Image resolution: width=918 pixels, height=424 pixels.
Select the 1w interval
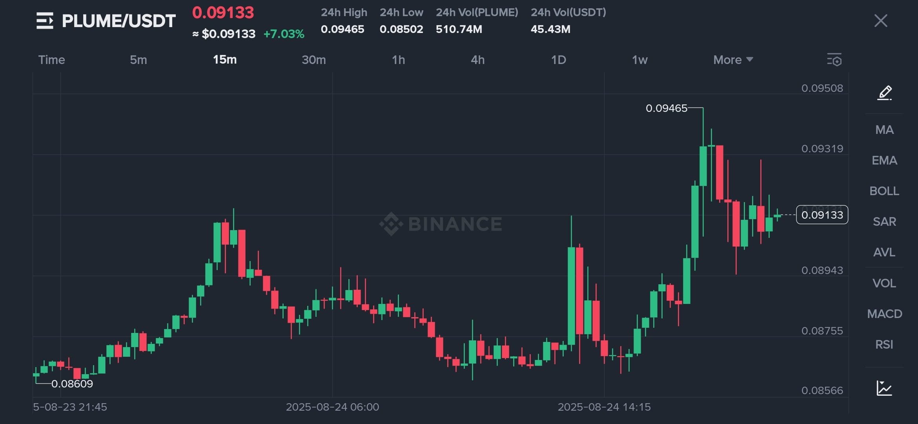point(640,60)
